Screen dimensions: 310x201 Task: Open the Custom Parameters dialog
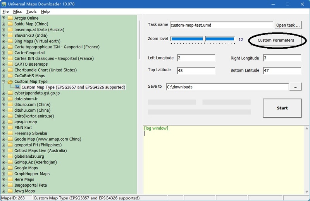[x=276, y=40]
